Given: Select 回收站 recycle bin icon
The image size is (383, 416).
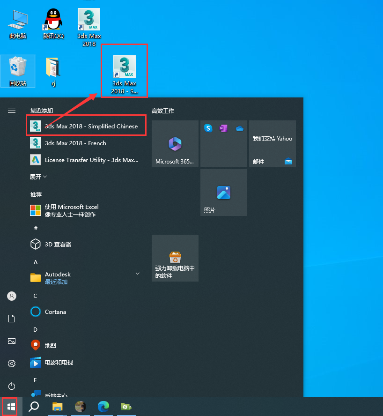Looking at the screenshot, I should 18,71.
